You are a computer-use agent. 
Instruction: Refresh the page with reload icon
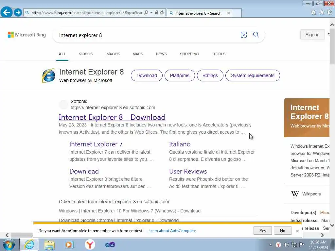tap(162, 13)
